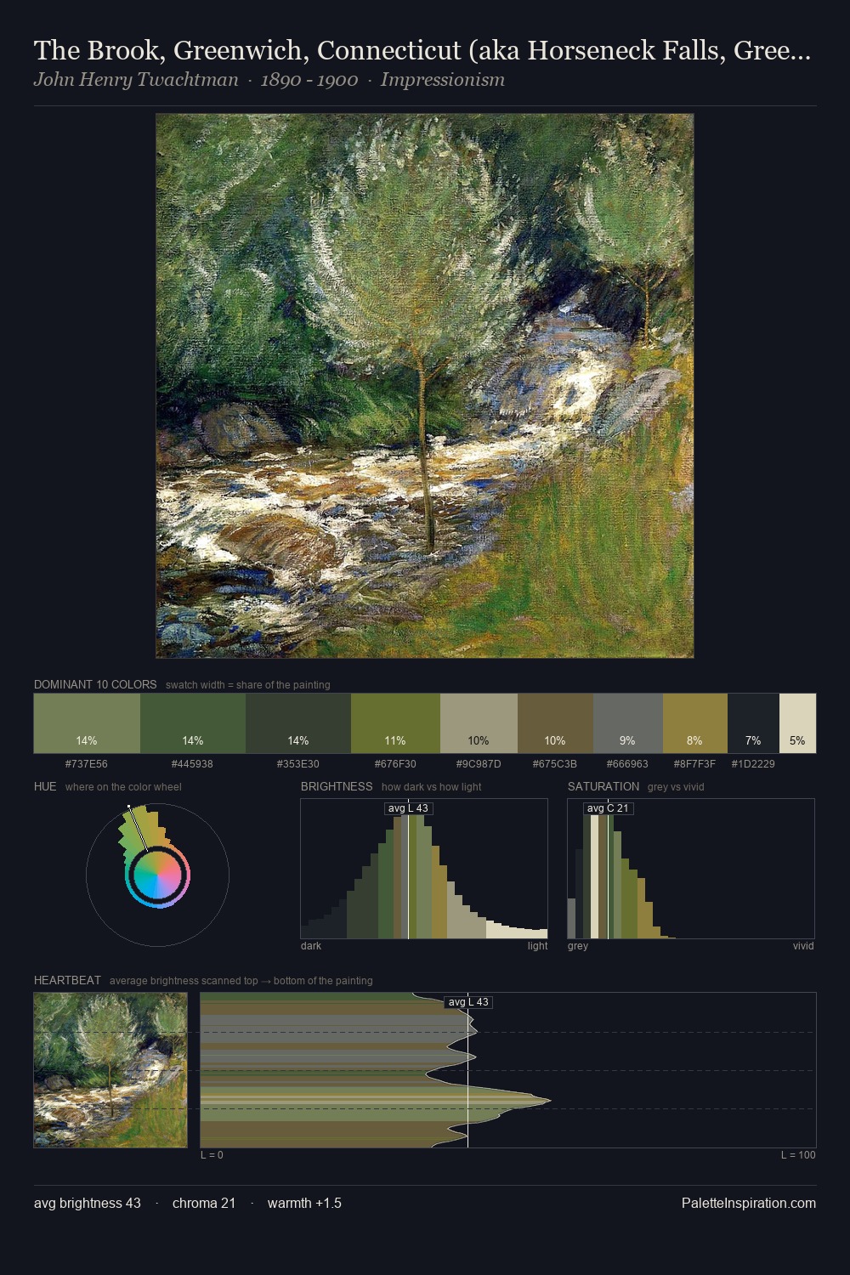The image size is (850, 1275).
Task: Click the hex label #8F7F3F
Action: [x=694, y=764]
